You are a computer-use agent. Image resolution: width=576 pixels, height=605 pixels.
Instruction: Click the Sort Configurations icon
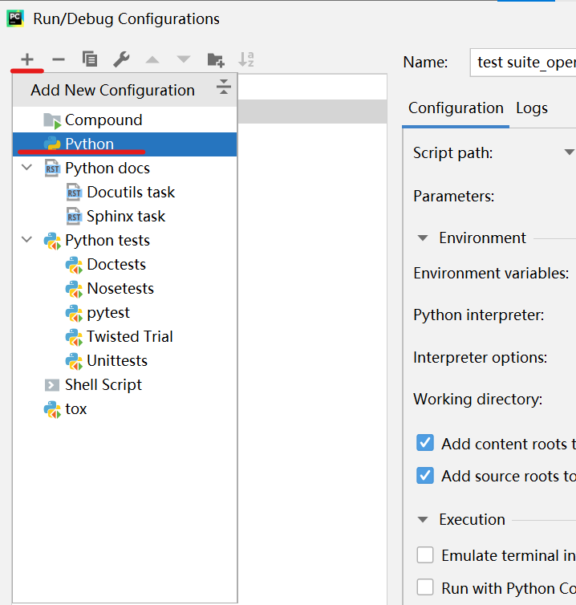pos(246,59)
